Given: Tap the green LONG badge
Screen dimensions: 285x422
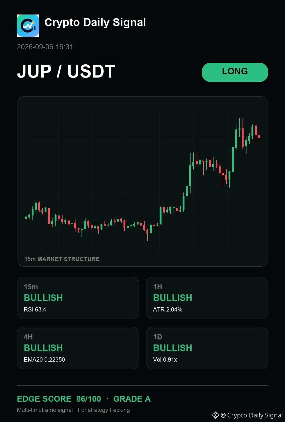Looking at the screenshot, I should [x=235, y=72].
